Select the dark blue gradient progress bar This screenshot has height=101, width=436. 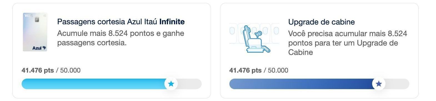[302, 84]
